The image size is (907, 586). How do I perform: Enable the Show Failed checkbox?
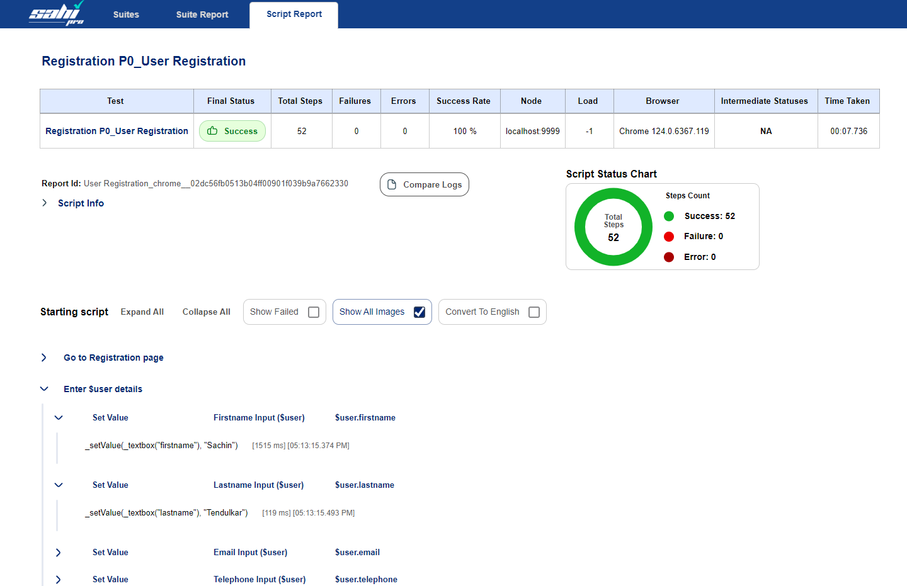(x=314, y=312)
